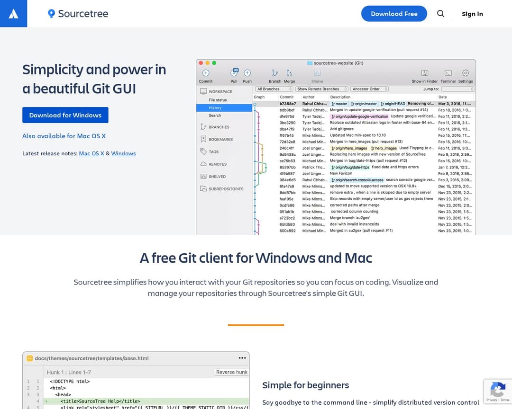Select History in the sidebar
This screenshot has width=512, height=409.
click(224, 107)
